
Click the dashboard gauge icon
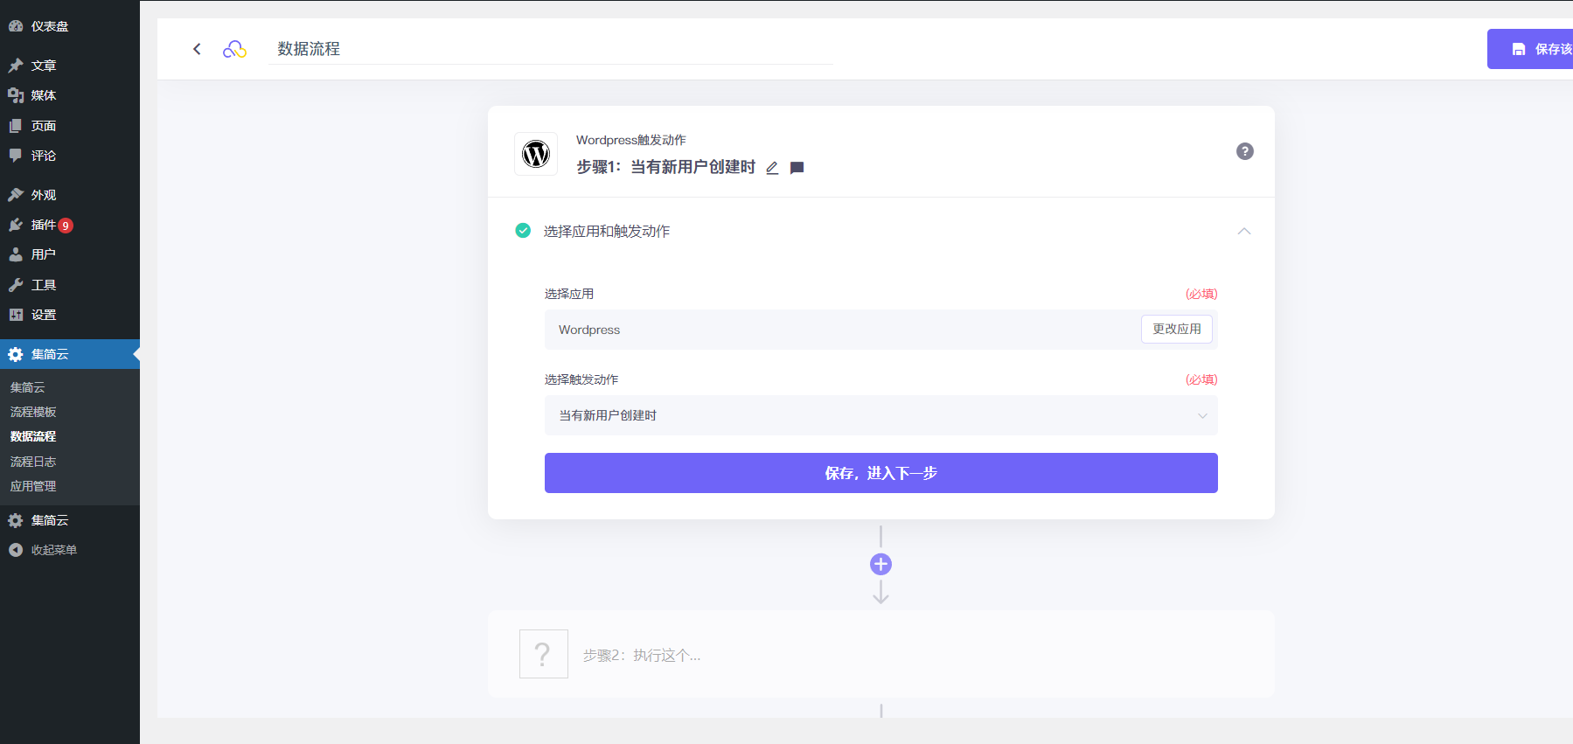coord(16,26)
